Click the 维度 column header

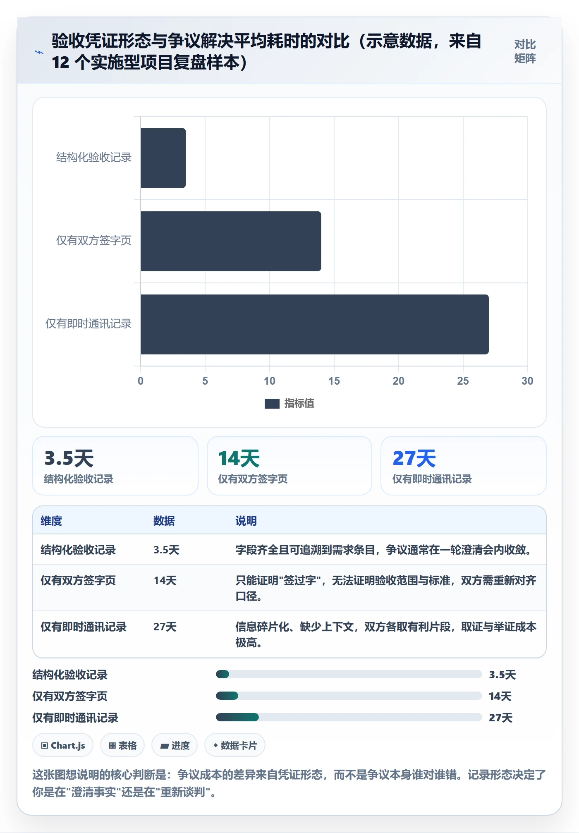(51, 521)
